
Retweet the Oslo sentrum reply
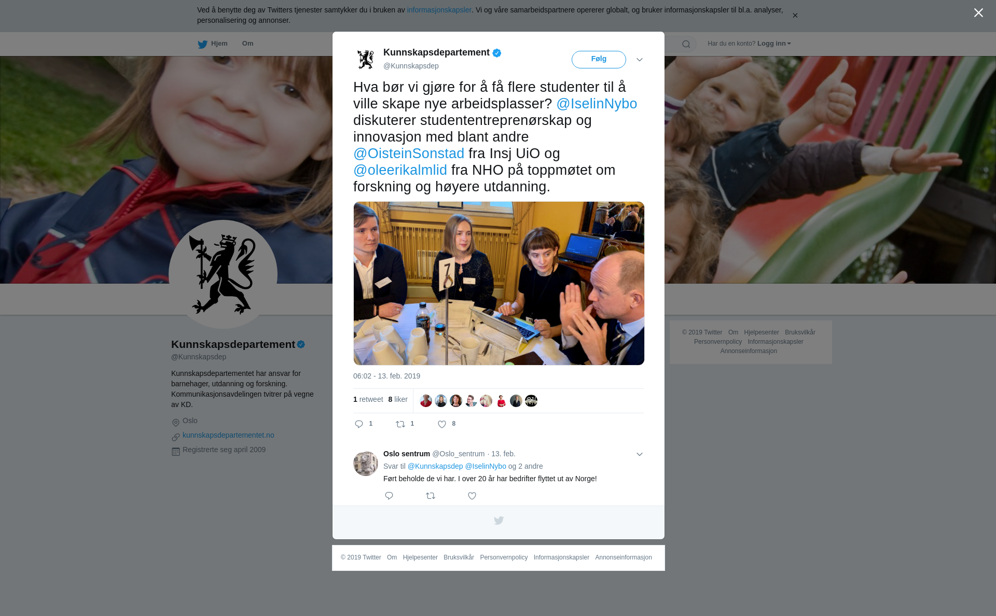click(431, 496)
